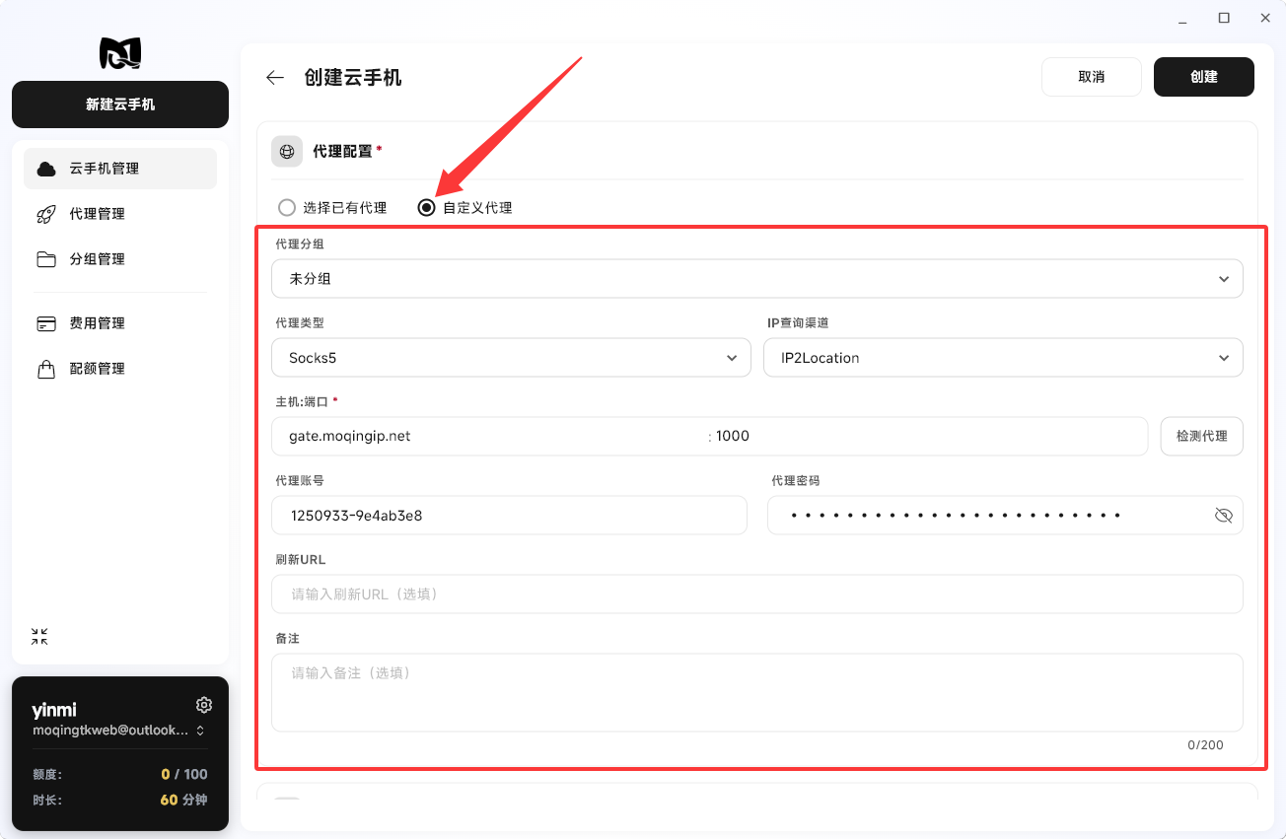The image size is (1286, 839).
Task: Click the rocket icon beside 代理管理
Action: point(46,214)
